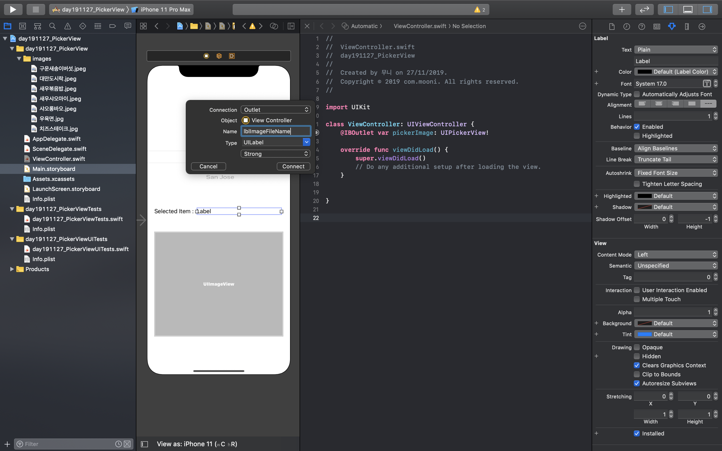
Task: Click the label Color swatch
Action: coord(644,72)
